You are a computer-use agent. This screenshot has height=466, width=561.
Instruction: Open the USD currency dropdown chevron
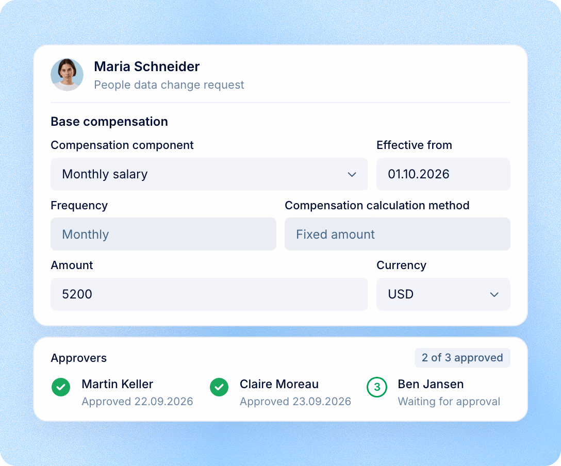click(x=494, y=295)
